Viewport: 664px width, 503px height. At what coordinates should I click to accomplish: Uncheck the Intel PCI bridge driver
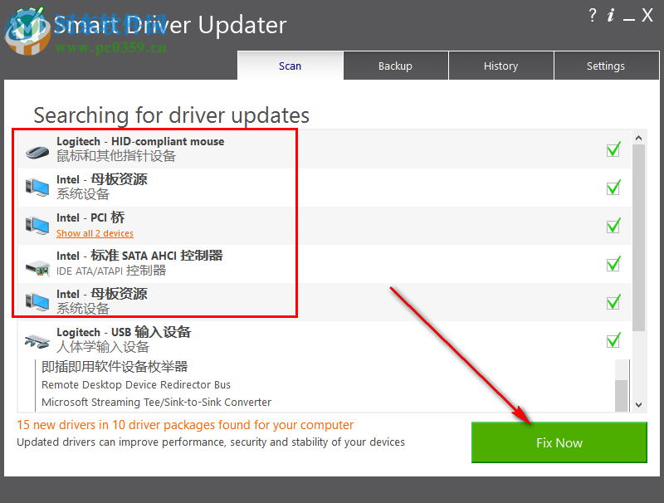click(613, 225)
